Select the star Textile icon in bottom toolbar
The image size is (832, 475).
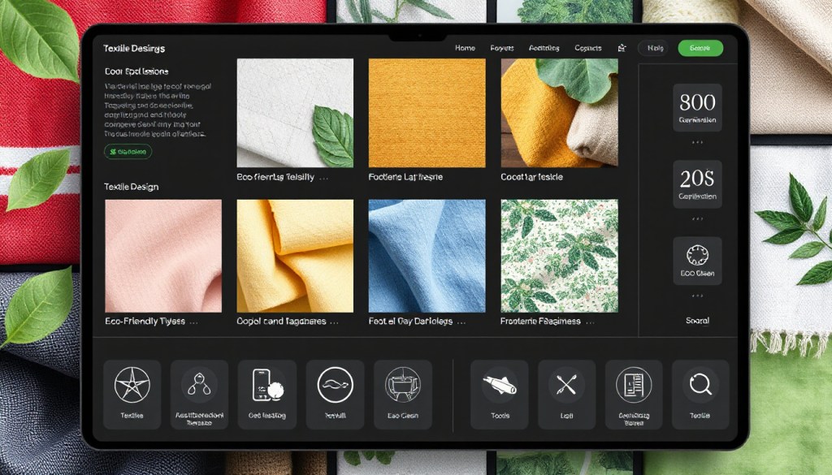pos(132,383)
